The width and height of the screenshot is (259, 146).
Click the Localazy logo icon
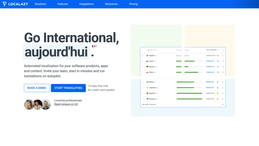(4, 4)
